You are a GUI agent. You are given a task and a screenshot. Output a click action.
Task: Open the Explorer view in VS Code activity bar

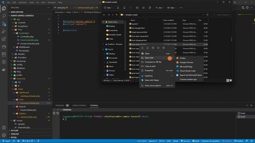(x=4, y=8)
